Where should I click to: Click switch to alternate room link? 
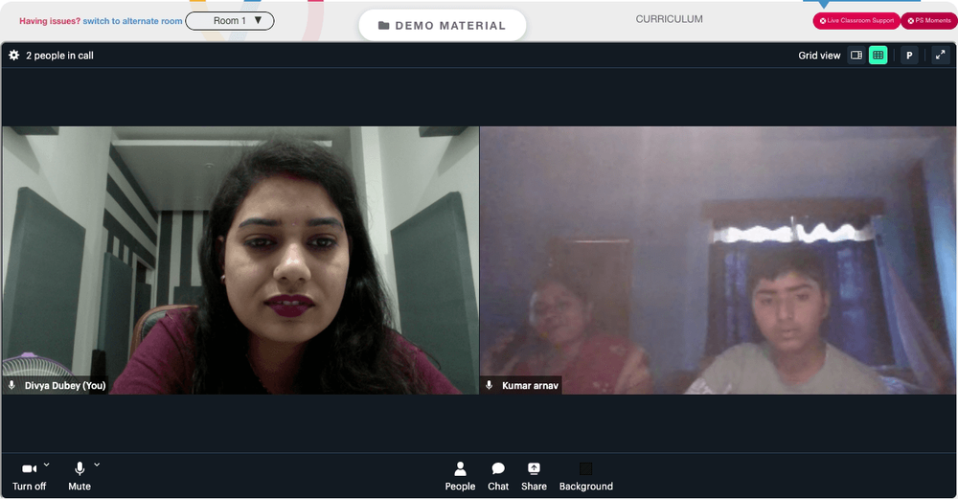click(x=132, y=21)
